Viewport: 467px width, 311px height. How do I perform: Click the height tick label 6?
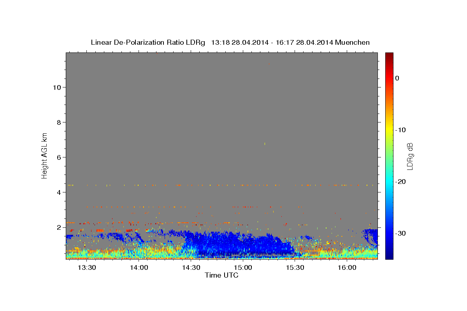click(x=59, y=157)
